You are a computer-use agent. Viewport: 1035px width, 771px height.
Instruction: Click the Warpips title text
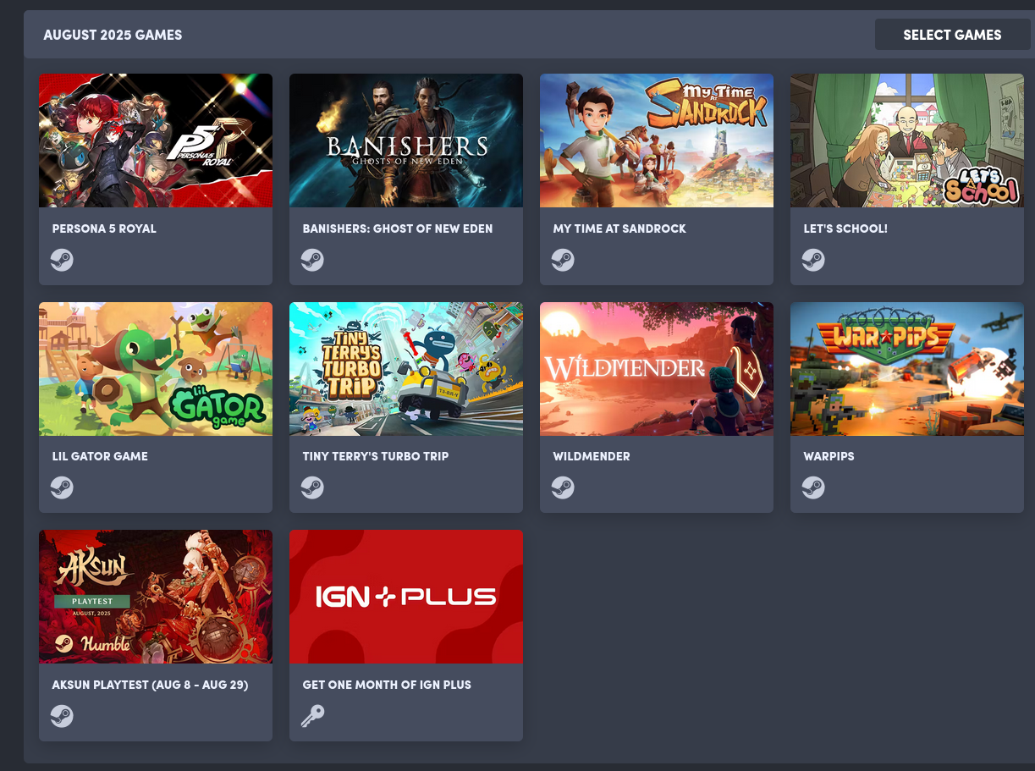[x=829, y=456]
